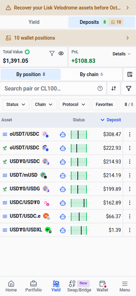Screen dimensions: 136x296
Task: Open Wallet in the bottom navigation
Action: [x=103, y=287]
